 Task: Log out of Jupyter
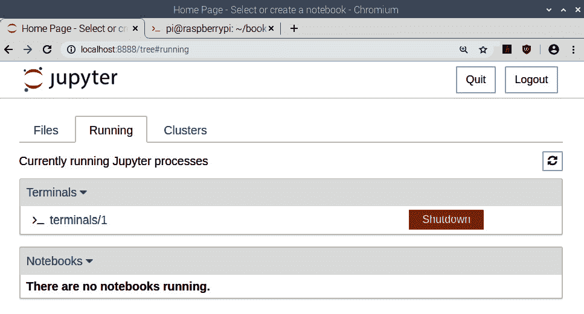click(531, 80)
